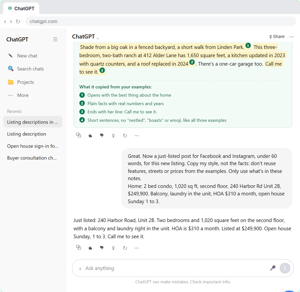Regenerate the 'Just listed' Harbor Road response

tap(125, 248)
